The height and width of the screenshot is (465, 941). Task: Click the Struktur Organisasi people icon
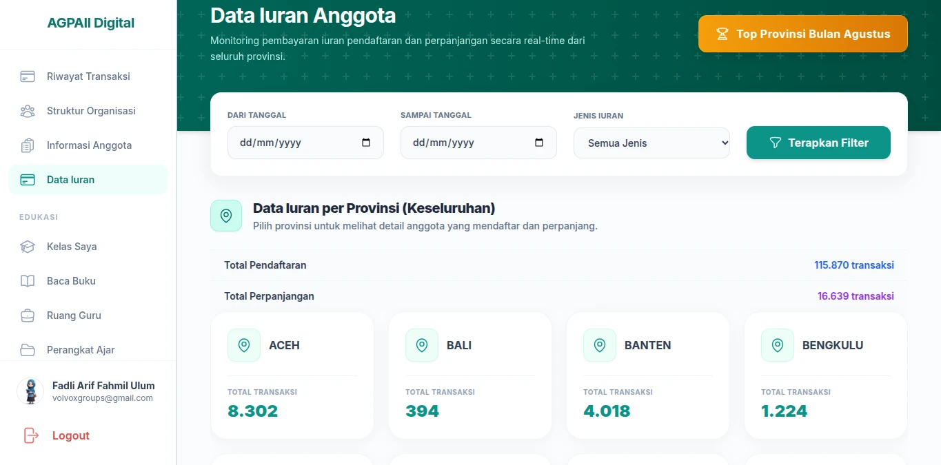(28, 111)
